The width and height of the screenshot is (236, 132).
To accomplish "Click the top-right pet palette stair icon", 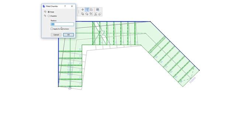I will coord(97,10).
